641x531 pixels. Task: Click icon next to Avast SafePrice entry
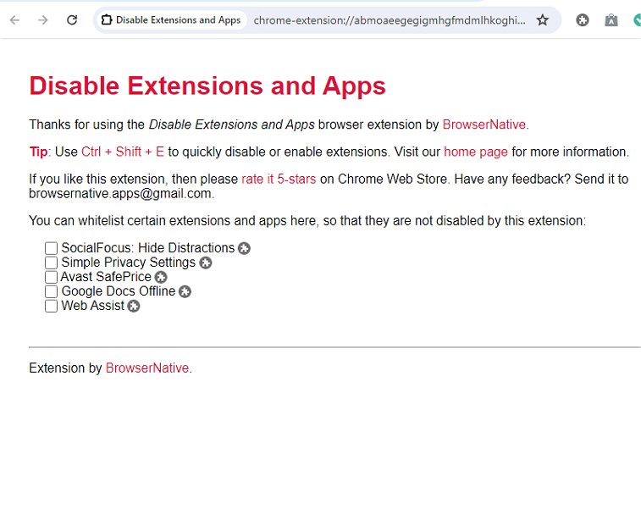161,277
